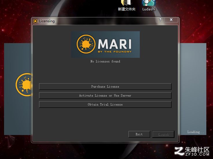Click the 'Loading...' text on splash screen
213x159 pixels.
click(x=196, y=132)
